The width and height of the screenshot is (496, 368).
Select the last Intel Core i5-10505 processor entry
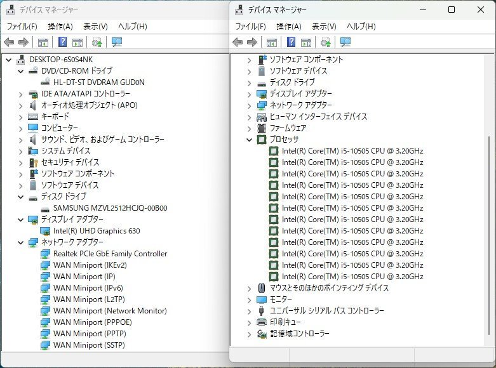point(352,276)
